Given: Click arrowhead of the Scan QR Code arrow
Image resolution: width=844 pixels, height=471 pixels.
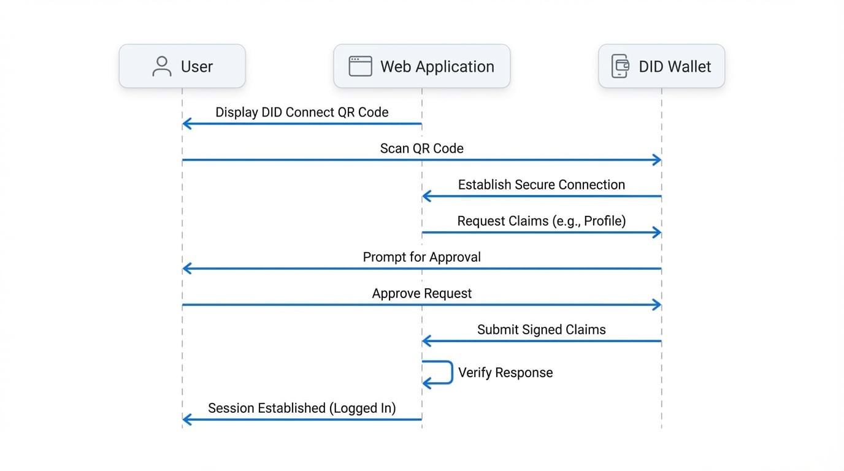Looking at the screenshot, I should (x=658, y=160).
